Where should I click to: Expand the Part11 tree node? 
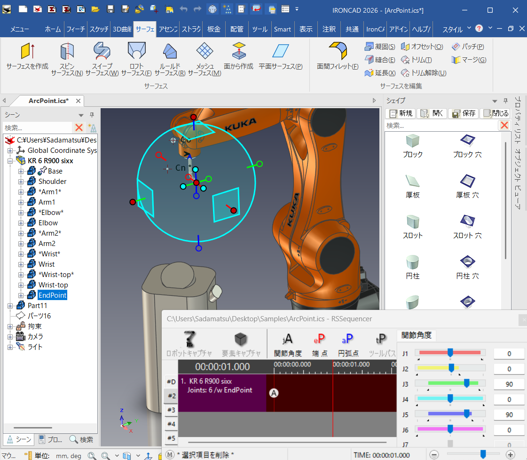(10, 306)
